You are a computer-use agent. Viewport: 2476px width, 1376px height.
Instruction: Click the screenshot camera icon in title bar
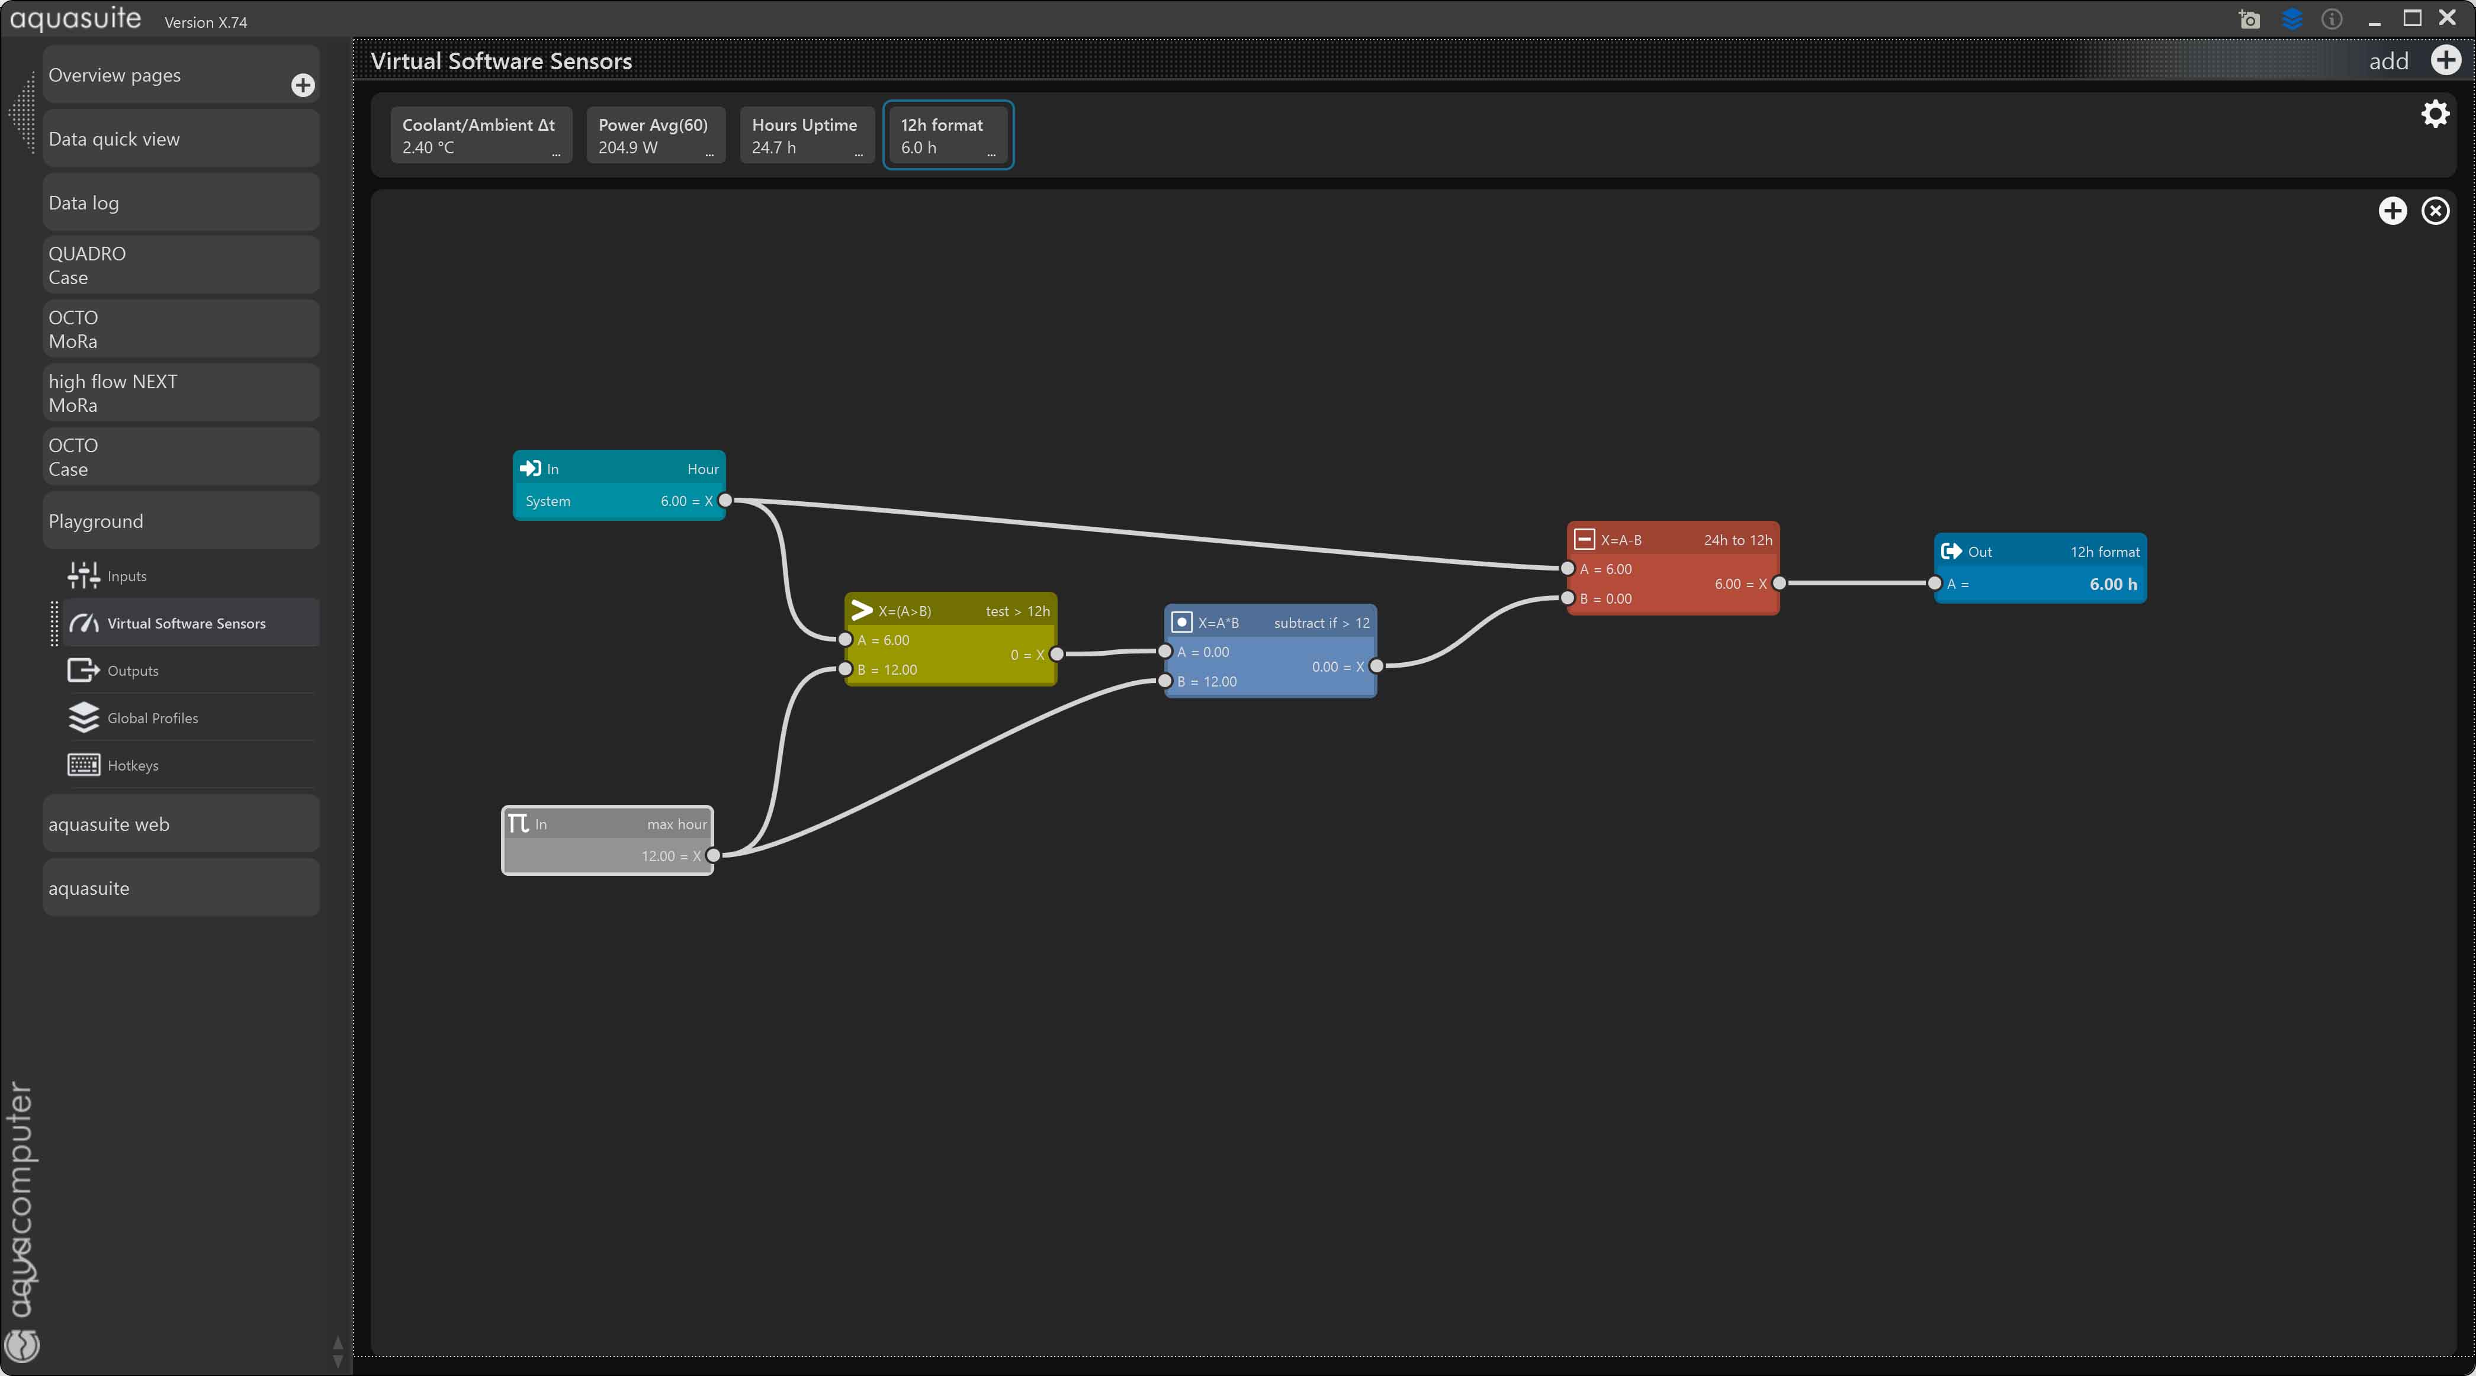click(2249, 19)
